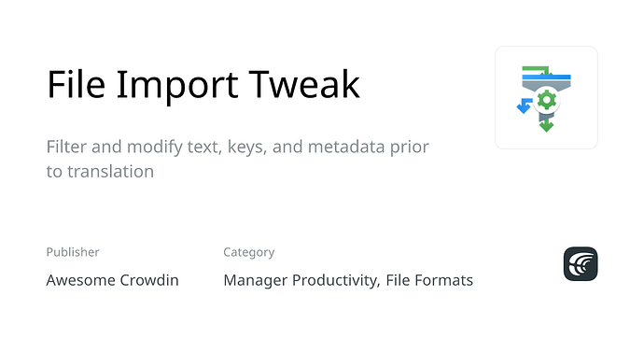This screenshot has width=644, height=338.
Task: Click the word 'Tweak' in the title
Action: click(304, 85)
